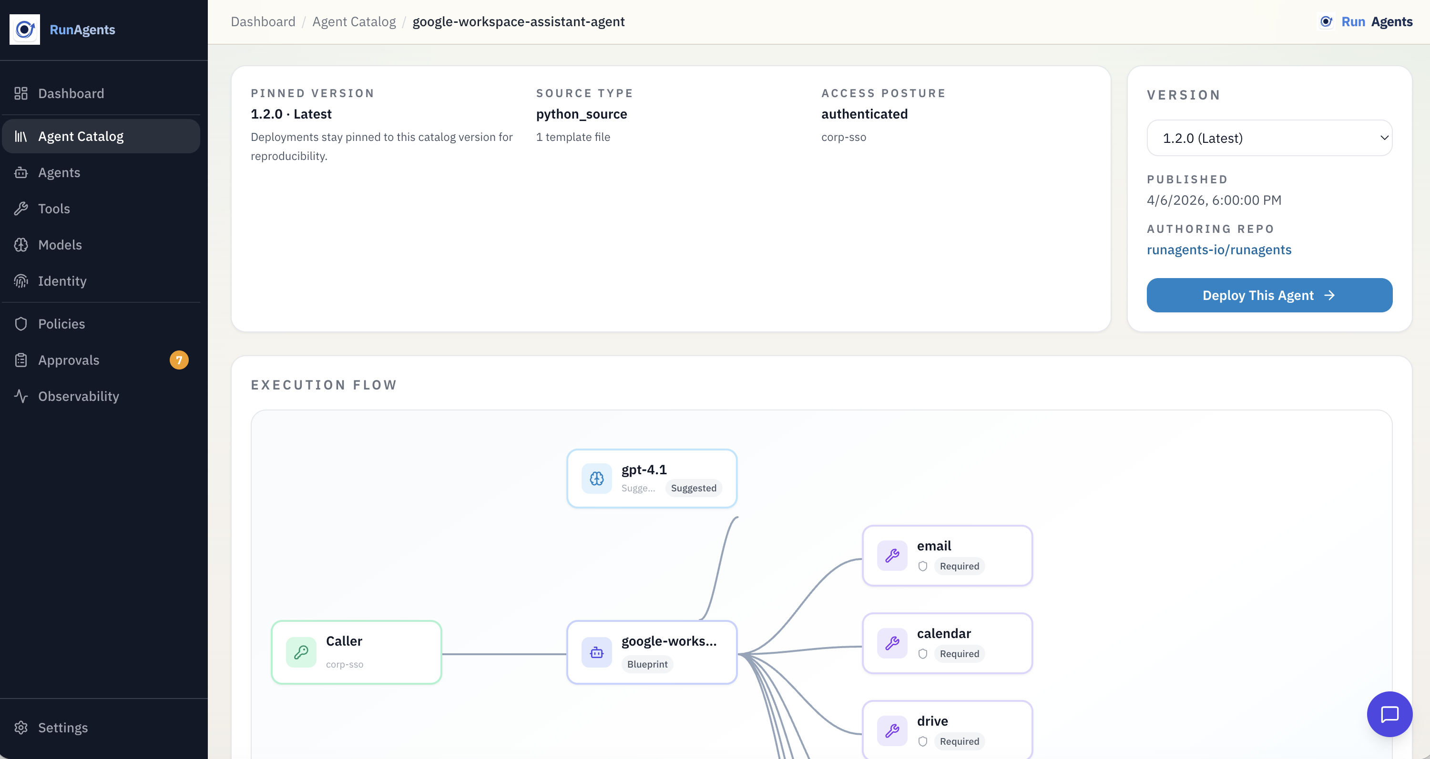The width and height of the screenshot is (1430, 759).
Task: Open the Agents section from the sidebar
Action: [59, 172]
